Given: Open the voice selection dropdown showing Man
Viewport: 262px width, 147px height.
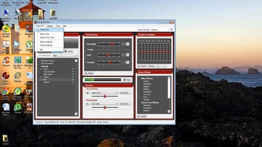Looking at the screenshot, I should (x=65, y=56).
